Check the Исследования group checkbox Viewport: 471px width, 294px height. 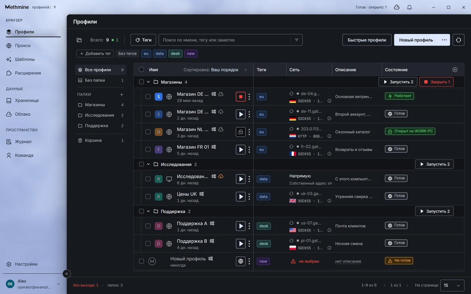pos(141,164)
